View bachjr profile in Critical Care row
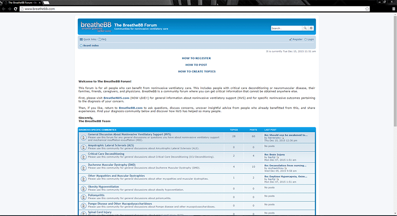The width and height of the screenshot is (397, 216). point(272,157)
